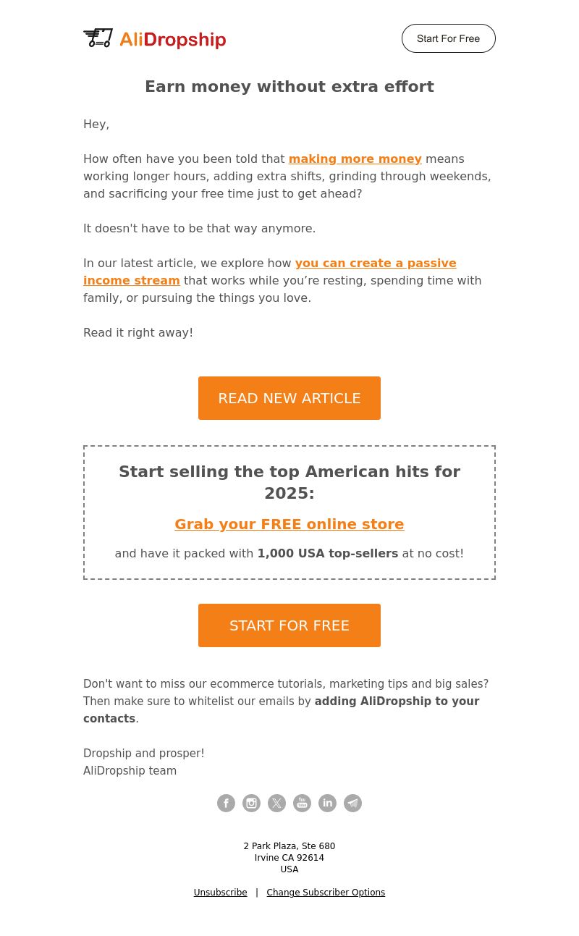Visit the X (Twitter) icon link
Screen dimensions: 579x936
pyautogui.click(x=276, y=803)
